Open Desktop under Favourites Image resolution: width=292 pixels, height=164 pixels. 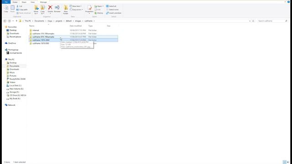13,30
